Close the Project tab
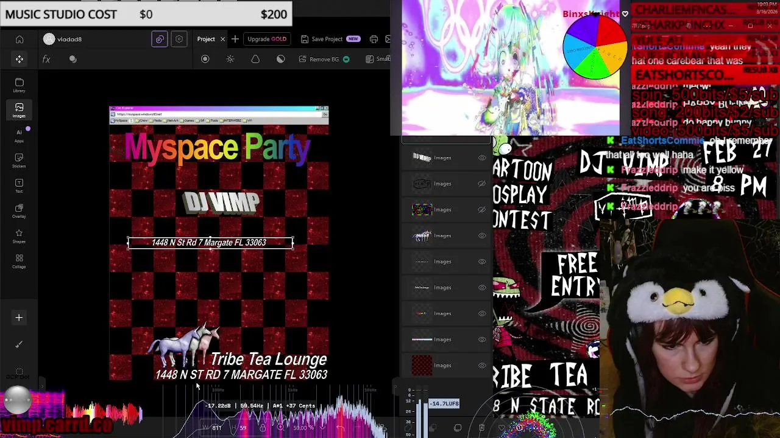This screenshot has height=438, width=780. click(222, 39)
